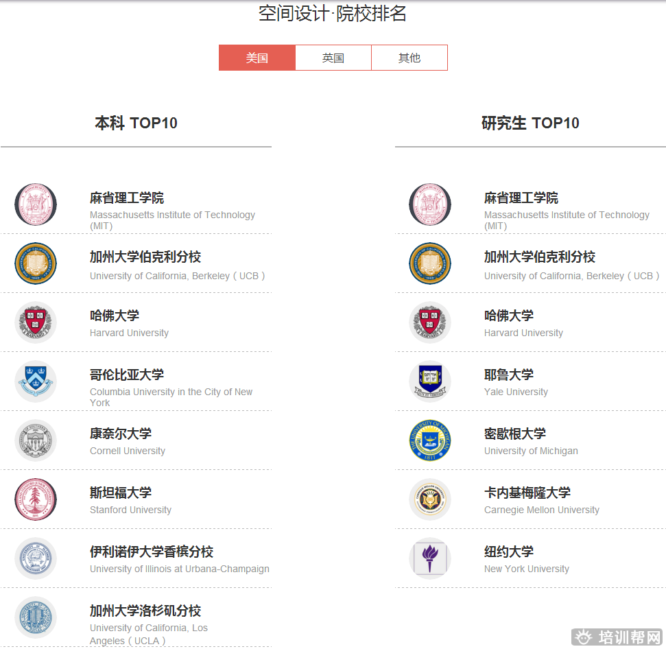Image resolution: width=666 pixels, height=649 pixels.
Task: Click Columbia University crest icon
Action: [x=36, y=381]
